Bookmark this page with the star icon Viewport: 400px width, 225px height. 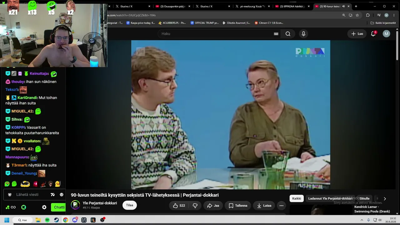(x=357, y=15)
